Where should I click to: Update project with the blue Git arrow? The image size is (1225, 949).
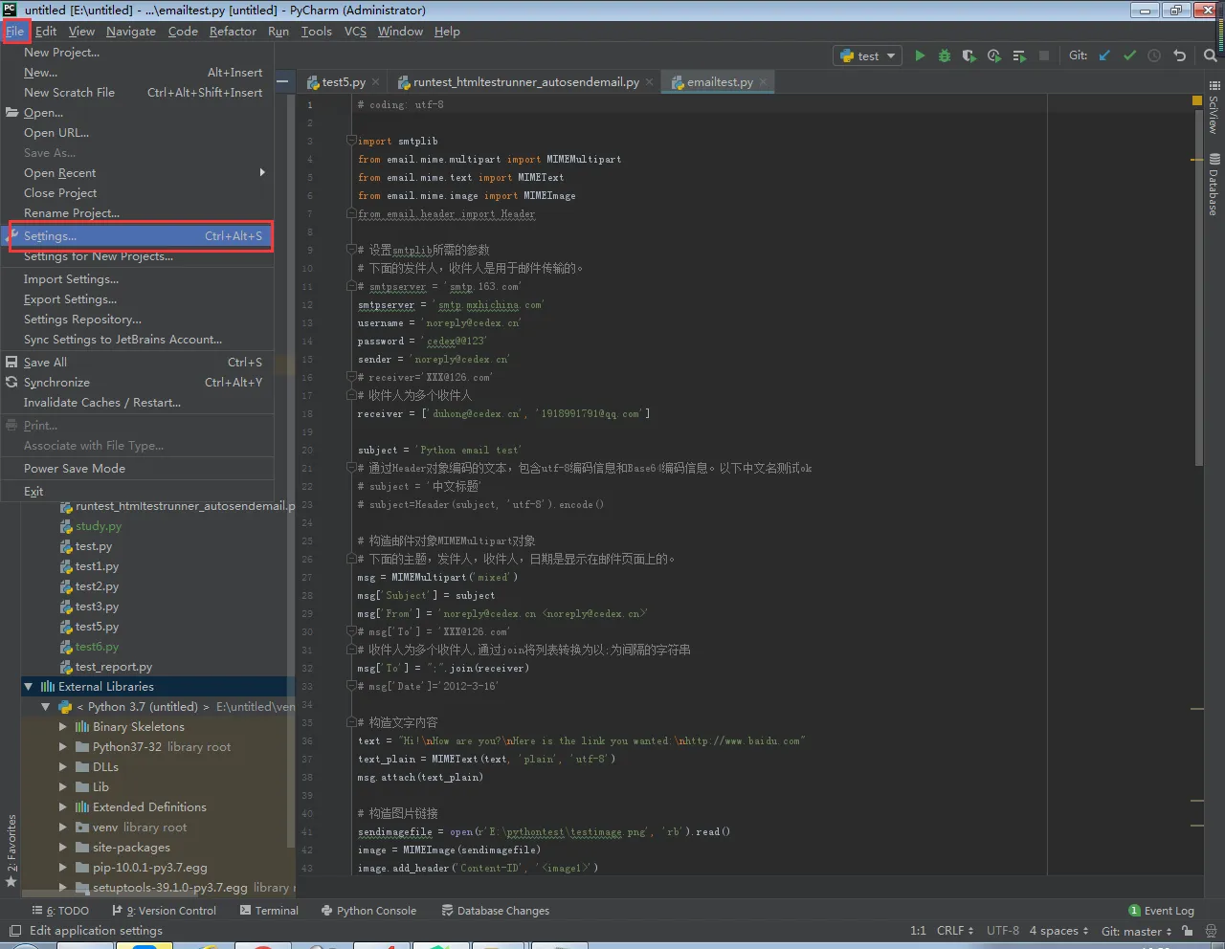(1104, 55)
